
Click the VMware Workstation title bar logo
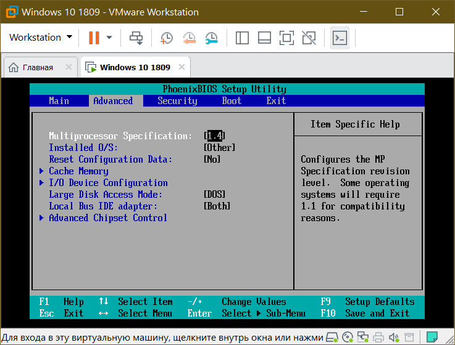[x=12, y=12]
